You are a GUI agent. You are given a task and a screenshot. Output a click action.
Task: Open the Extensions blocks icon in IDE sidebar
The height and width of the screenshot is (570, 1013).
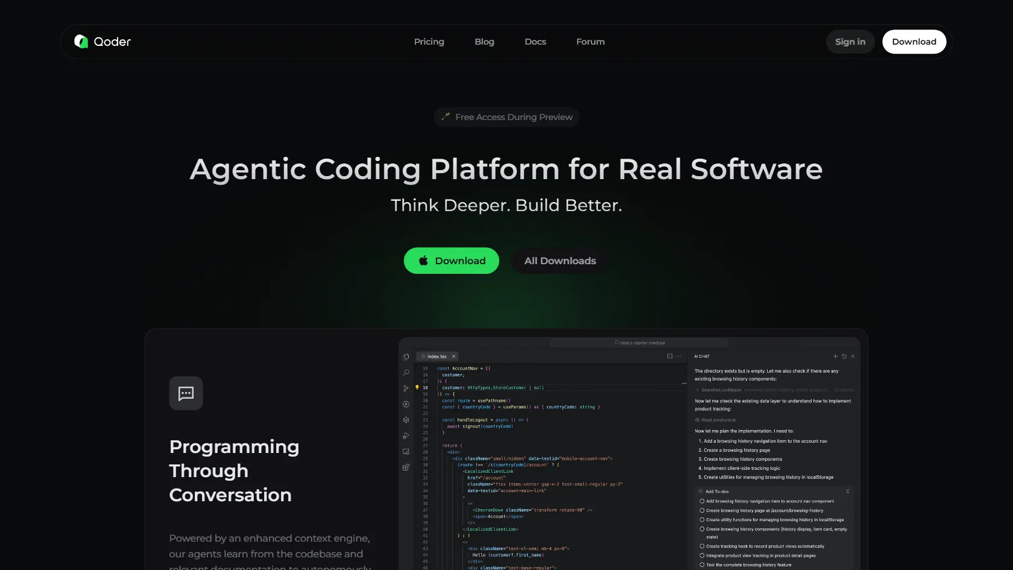tap(406, 467)
